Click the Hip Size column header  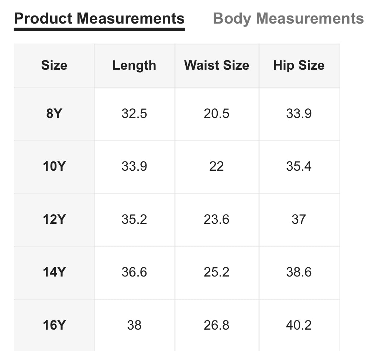click(299, 66)
